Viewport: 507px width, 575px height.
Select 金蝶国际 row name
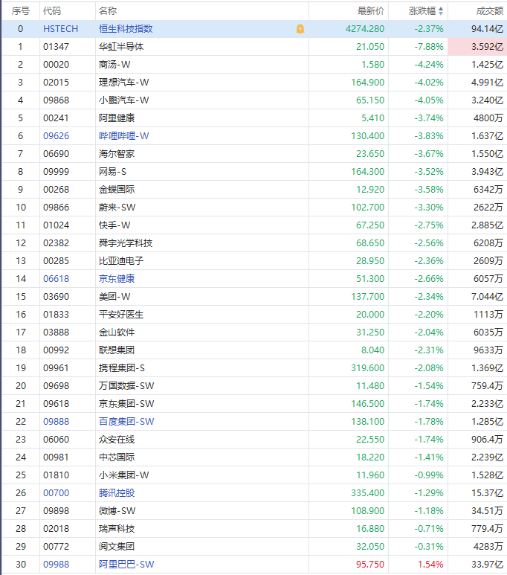point(117,190)
